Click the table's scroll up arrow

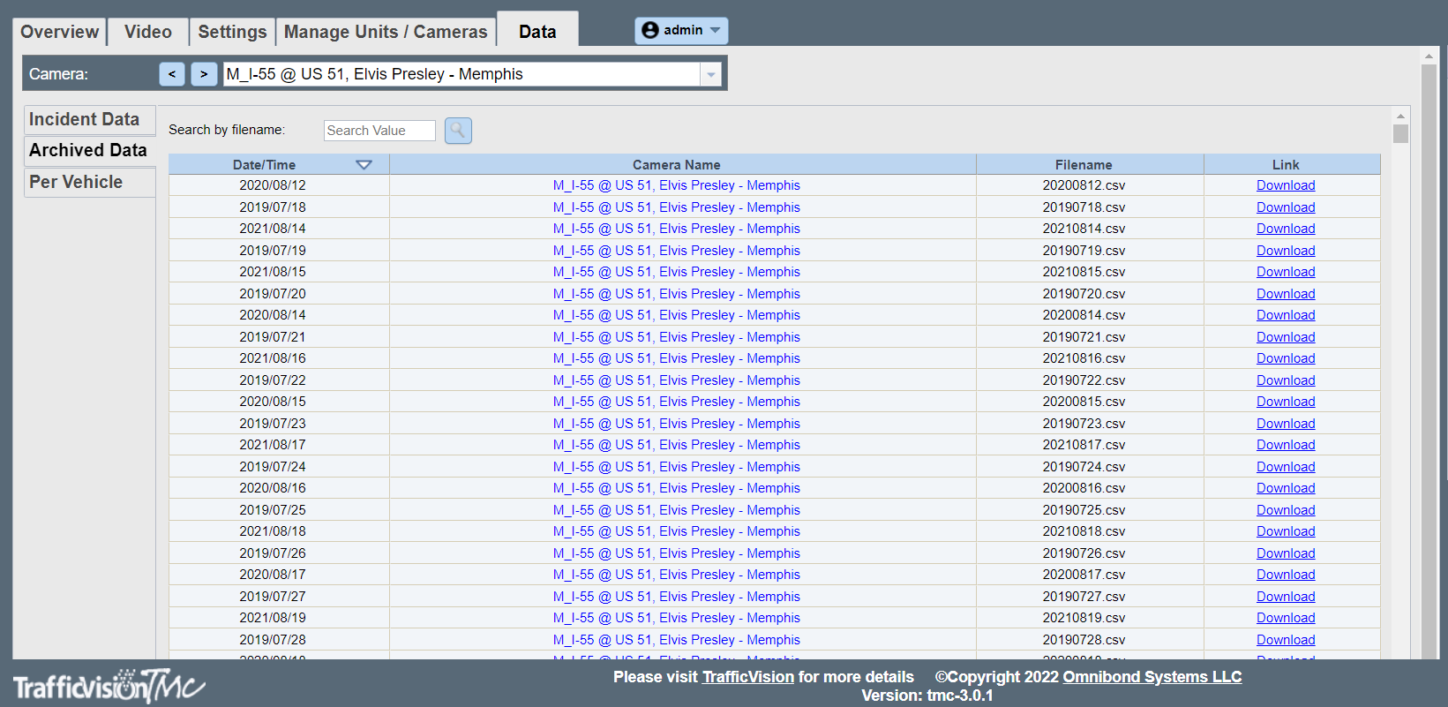1400,116
